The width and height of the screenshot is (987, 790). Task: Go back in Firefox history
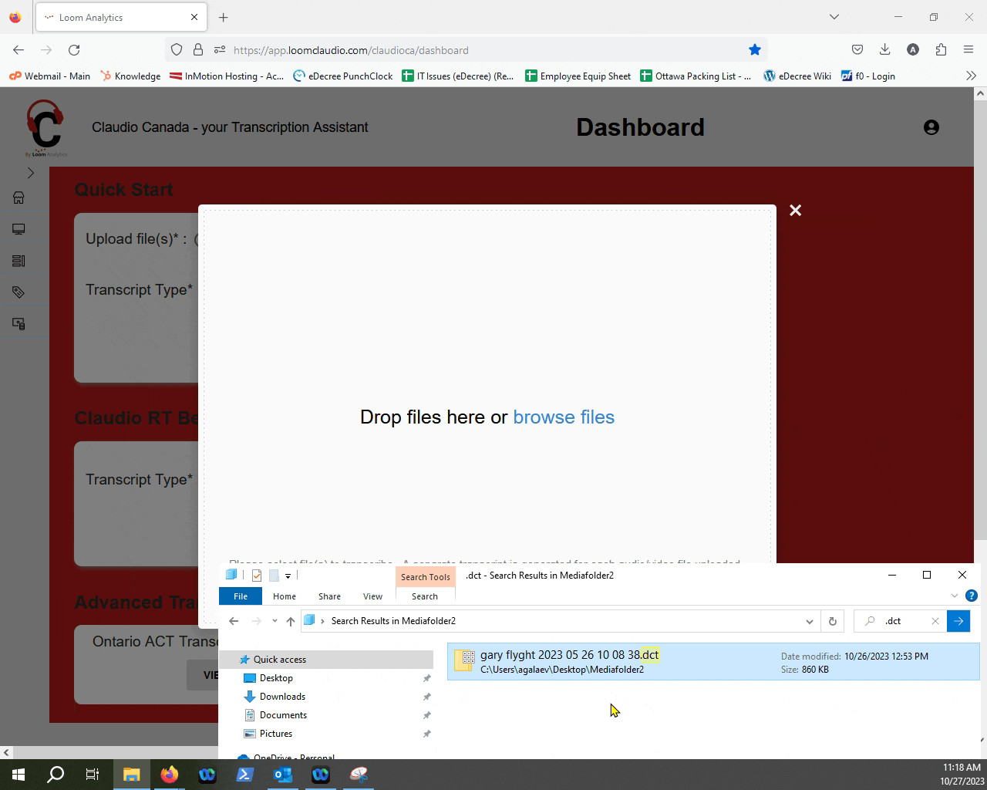[19, 50]
